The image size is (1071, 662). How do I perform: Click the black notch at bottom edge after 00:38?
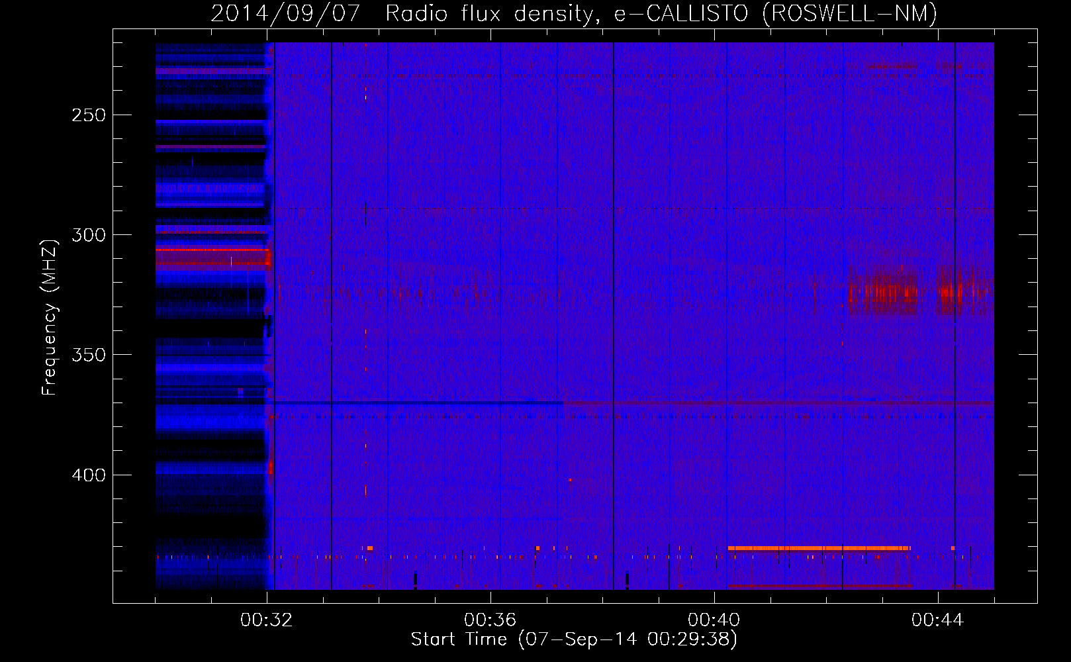click(x=627, y=581)
